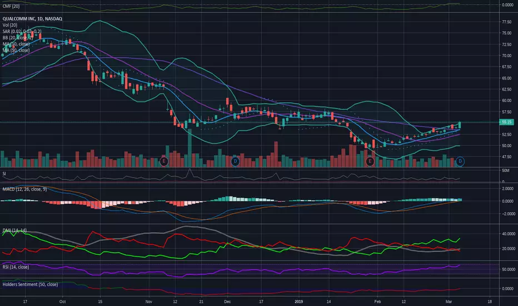
Task: Select the CMF (20) indicator label
Action: [x=11, y=6]
